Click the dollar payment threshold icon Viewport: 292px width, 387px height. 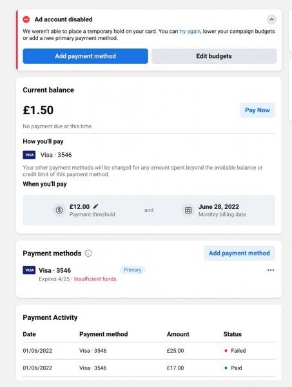[x=59, y=210]
